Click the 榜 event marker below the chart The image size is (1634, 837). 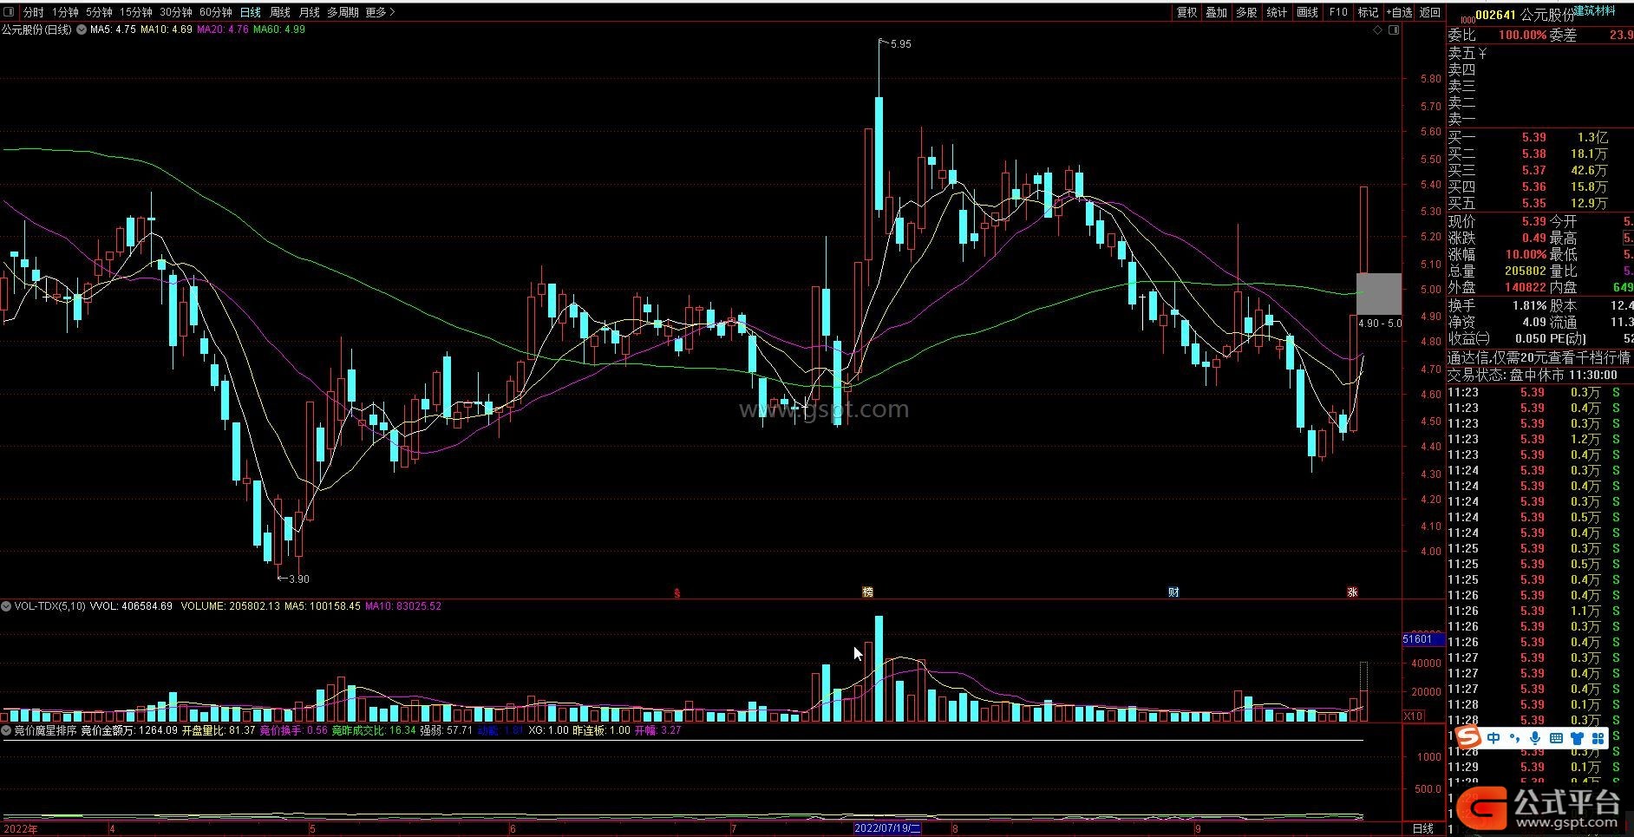(867, 592)
